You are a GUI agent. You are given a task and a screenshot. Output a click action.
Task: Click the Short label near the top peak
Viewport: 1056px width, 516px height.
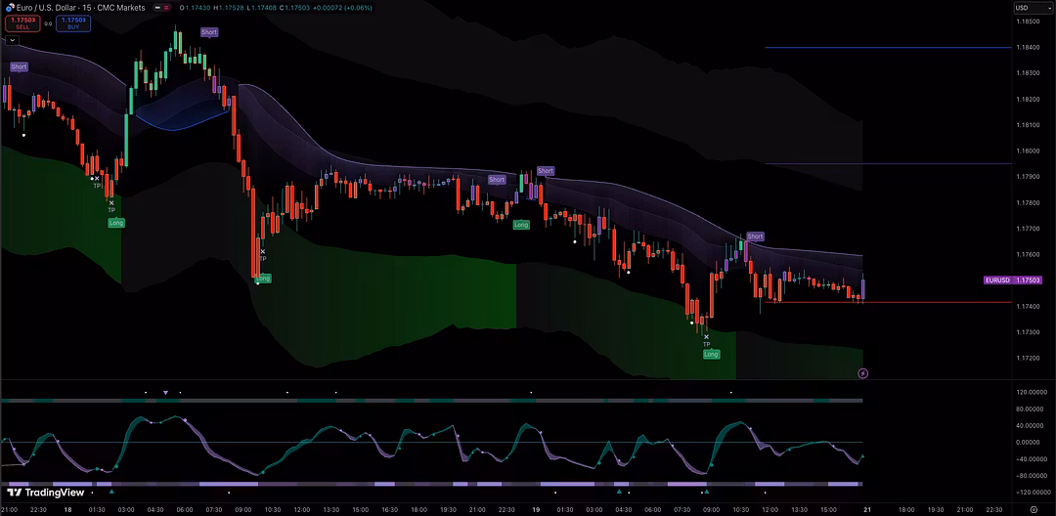(x=209, y=32)
